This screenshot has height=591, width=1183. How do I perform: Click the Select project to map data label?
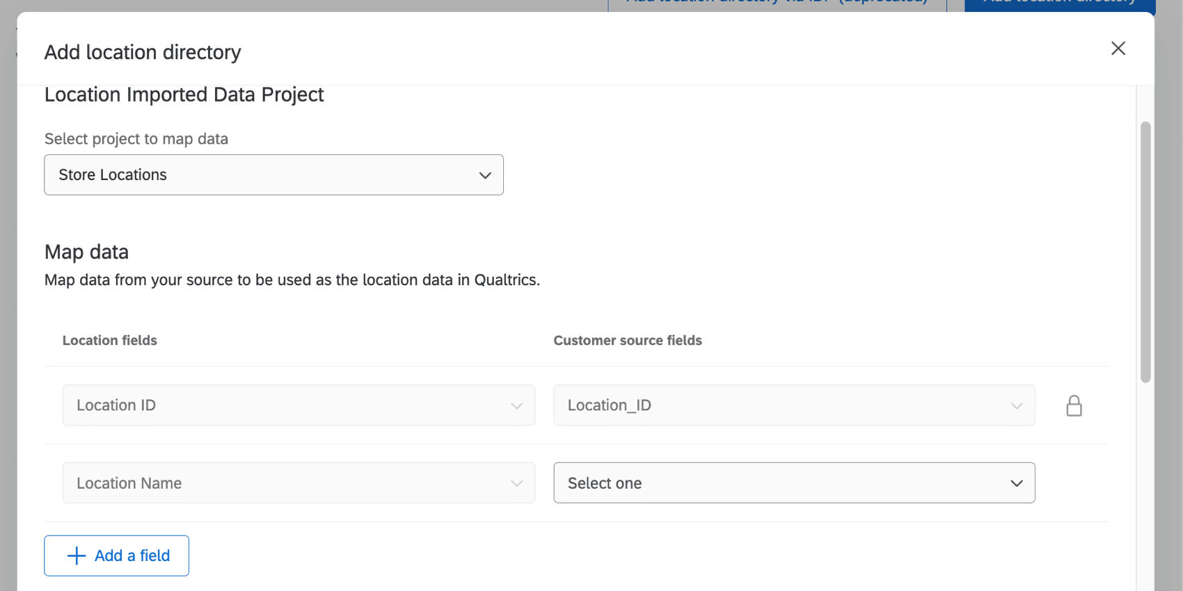tap(136, 139)
